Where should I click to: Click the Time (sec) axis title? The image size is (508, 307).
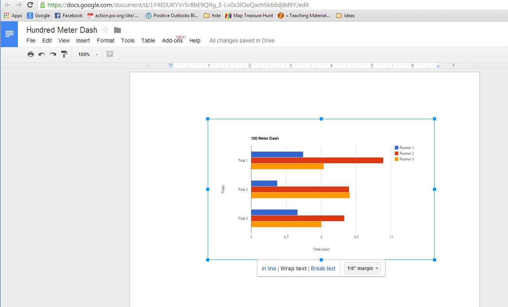tap(321, 249)
